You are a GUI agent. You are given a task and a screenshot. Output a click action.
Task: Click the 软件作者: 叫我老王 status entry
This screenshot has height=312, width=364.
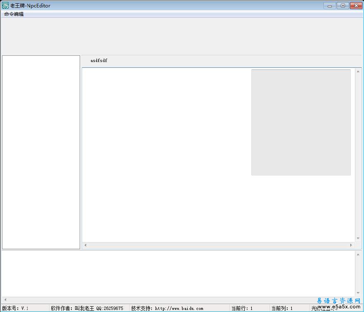[90, 308]
